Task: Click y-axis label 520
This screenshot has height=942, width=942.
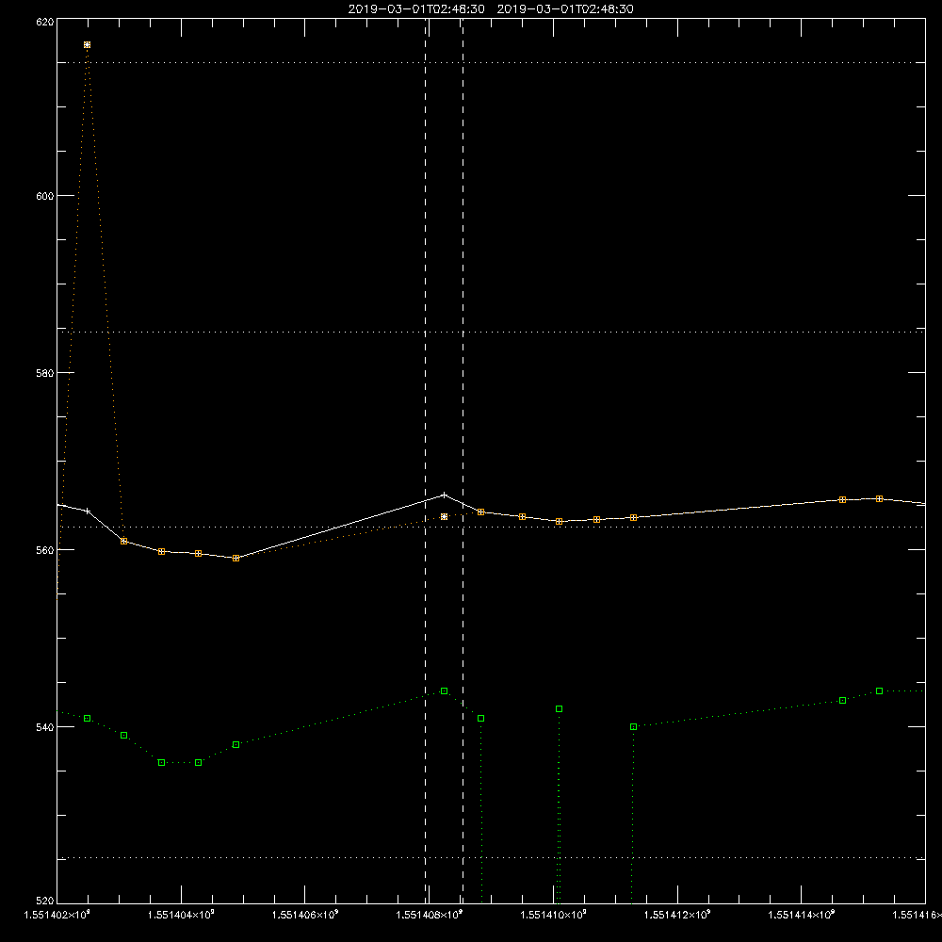Action: [x=45, y=901]
